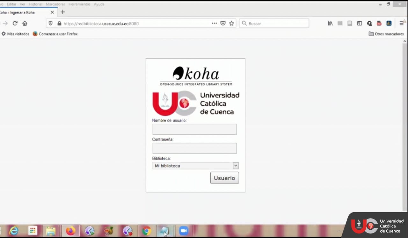
Task: Open page actions three-dot menu
Action: 214,23
